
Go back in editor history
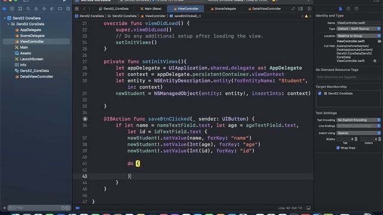point(84,9)
